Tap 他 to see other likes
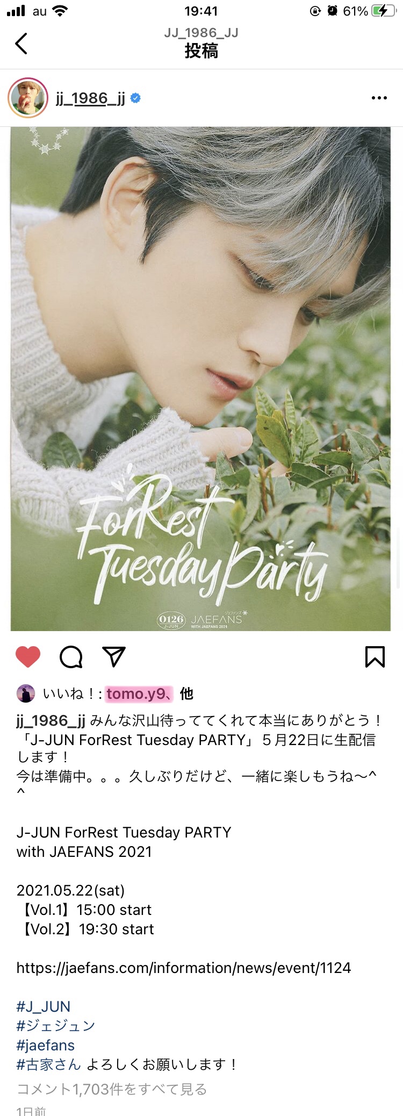This screenshot has width=403, height=1116. click(x=186, y=694)
